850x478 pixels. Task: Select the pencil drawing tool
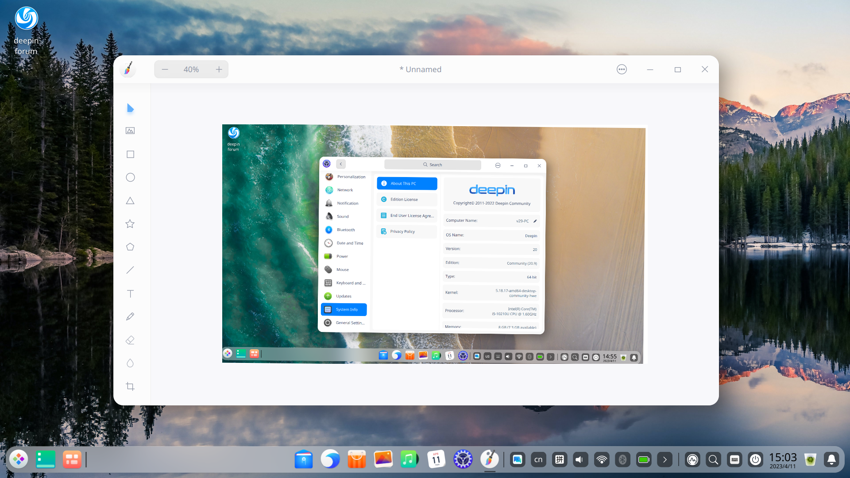pyautogui.click(x=130, y=316)
